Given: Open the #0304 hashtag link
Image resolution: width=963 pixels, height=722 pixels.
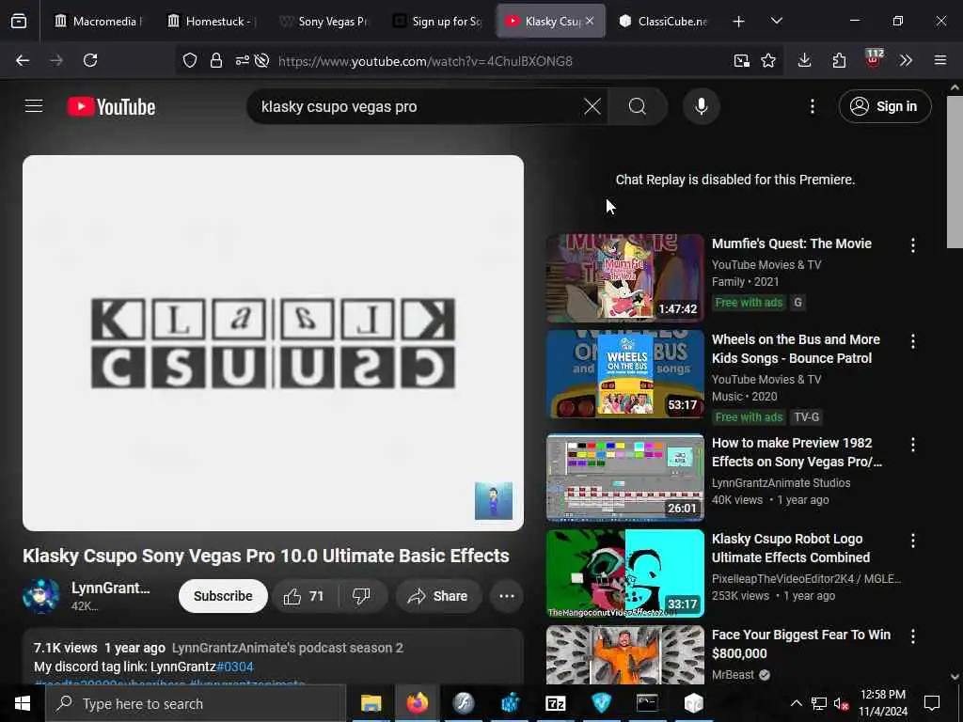Looking at the screenshot, I should click(x=235, y=667).
